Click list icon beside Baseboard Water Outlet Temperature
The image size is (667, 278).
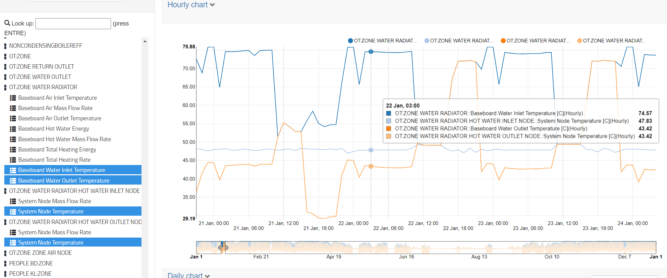[13, 181]
